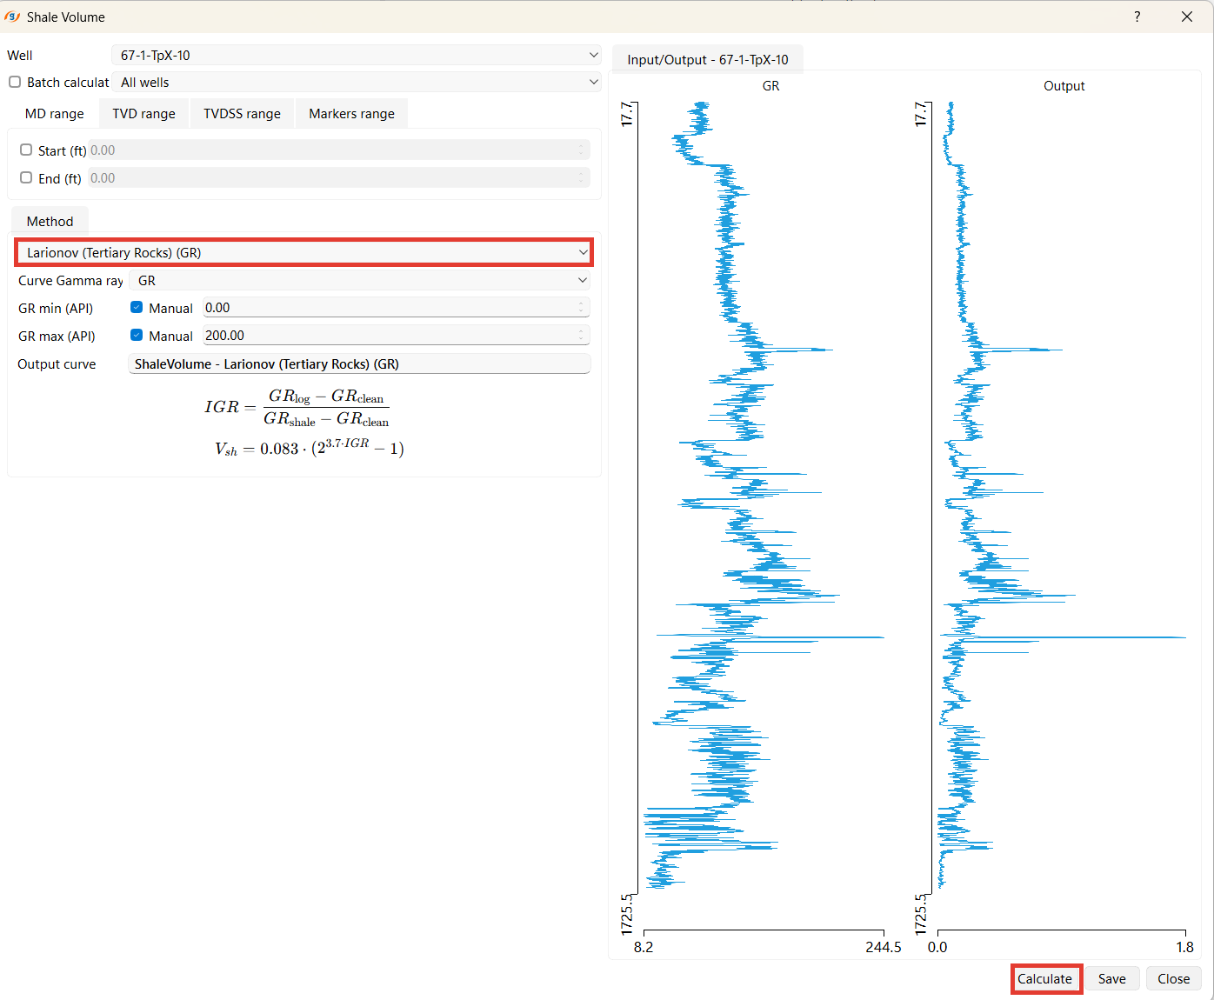Select the Markers range tab
The width and height of the screenshot is (1214, 1000).
[351, 114]
